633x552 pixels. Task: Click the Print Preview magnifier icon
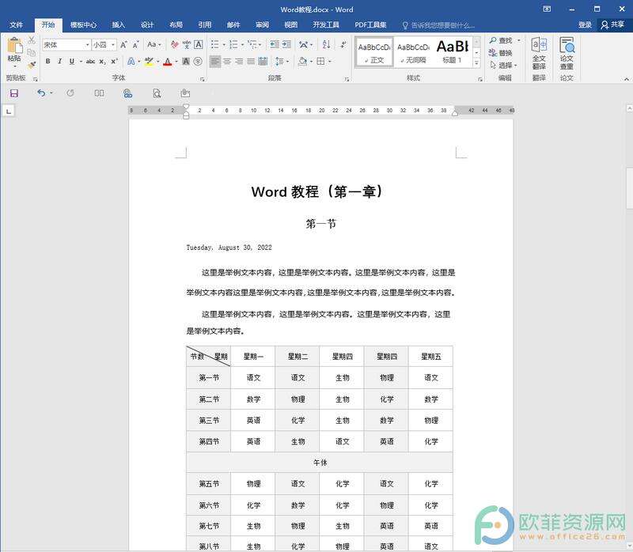pos(157,93)
